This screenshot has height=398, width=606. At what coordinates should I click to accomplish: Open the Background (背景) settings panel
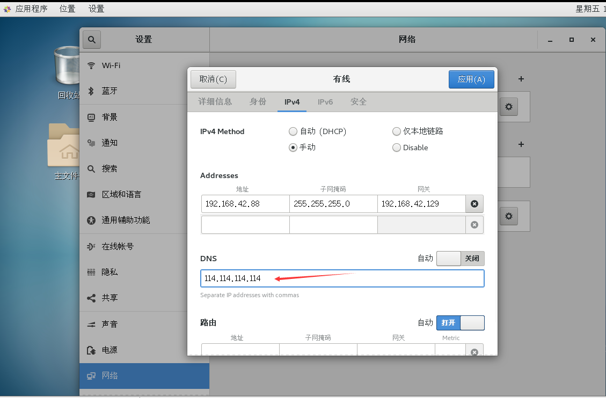(x=144, y=117)
